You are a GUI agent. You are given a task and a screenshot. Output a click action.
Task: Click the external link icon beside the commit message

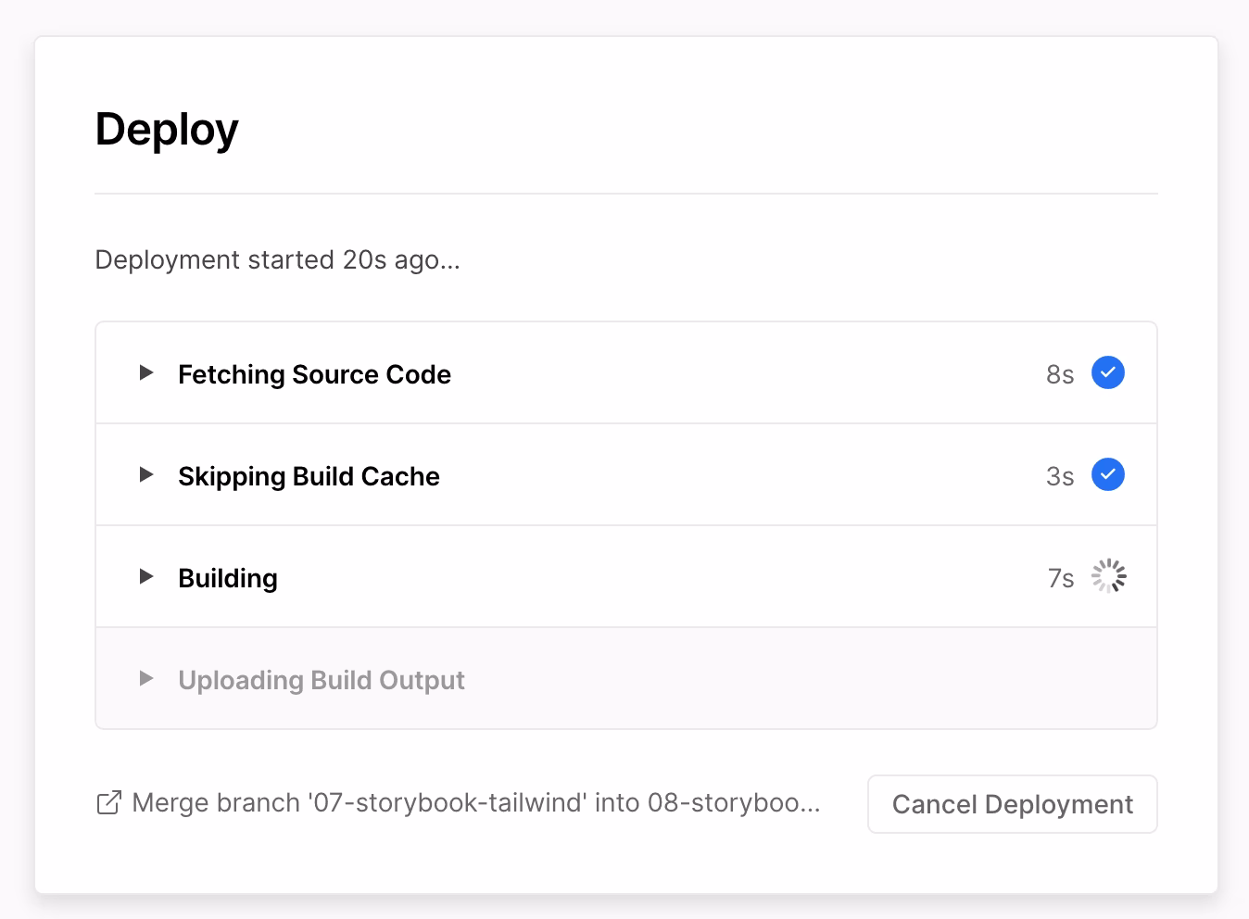click(x=108, y=803)
